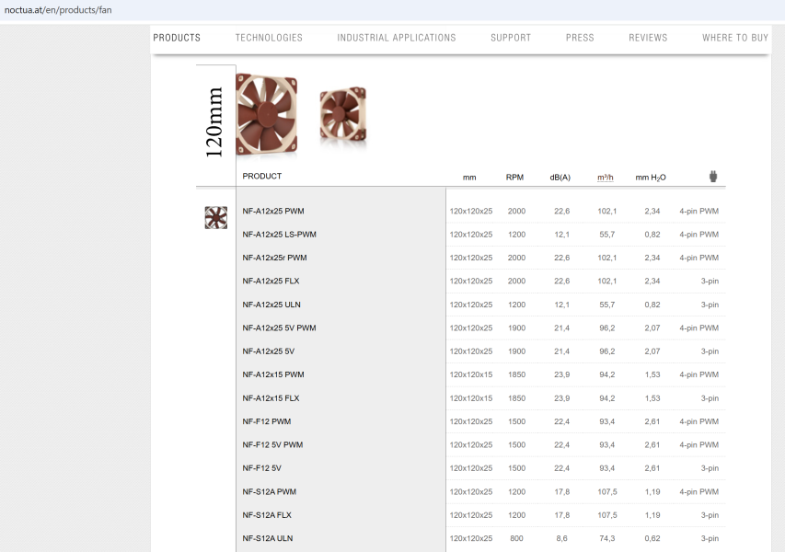Viewport: 785px width, 552px height.
Task: Open the NF-F12 PWM product page
Action: coord(267,421)
